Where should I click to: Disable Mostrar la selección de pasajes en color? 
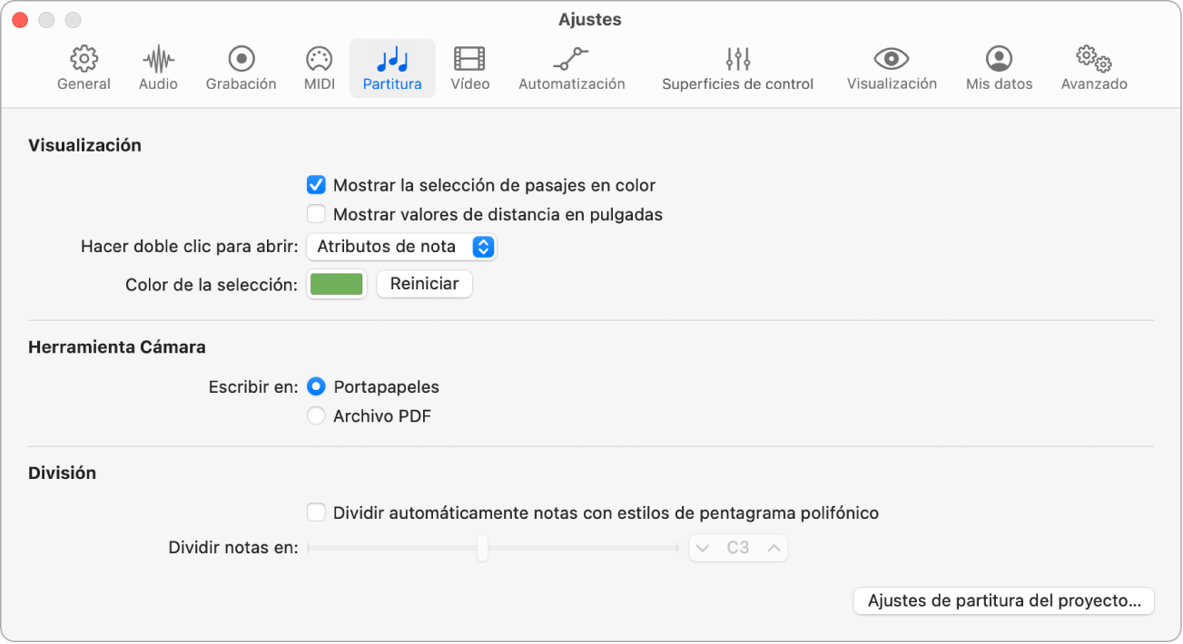(316, 186)
